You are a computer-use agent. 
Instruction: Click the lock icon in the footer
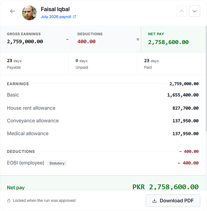point(9,201)
